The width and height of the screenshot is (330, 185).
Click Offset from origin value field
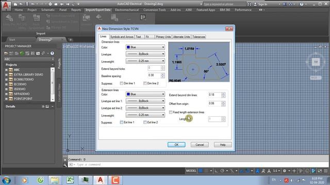coord(215,103)
